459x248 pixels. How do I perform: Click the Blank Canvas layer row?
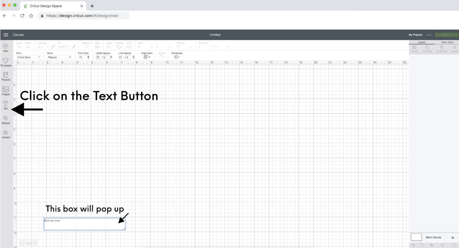(x=434, y=237)
